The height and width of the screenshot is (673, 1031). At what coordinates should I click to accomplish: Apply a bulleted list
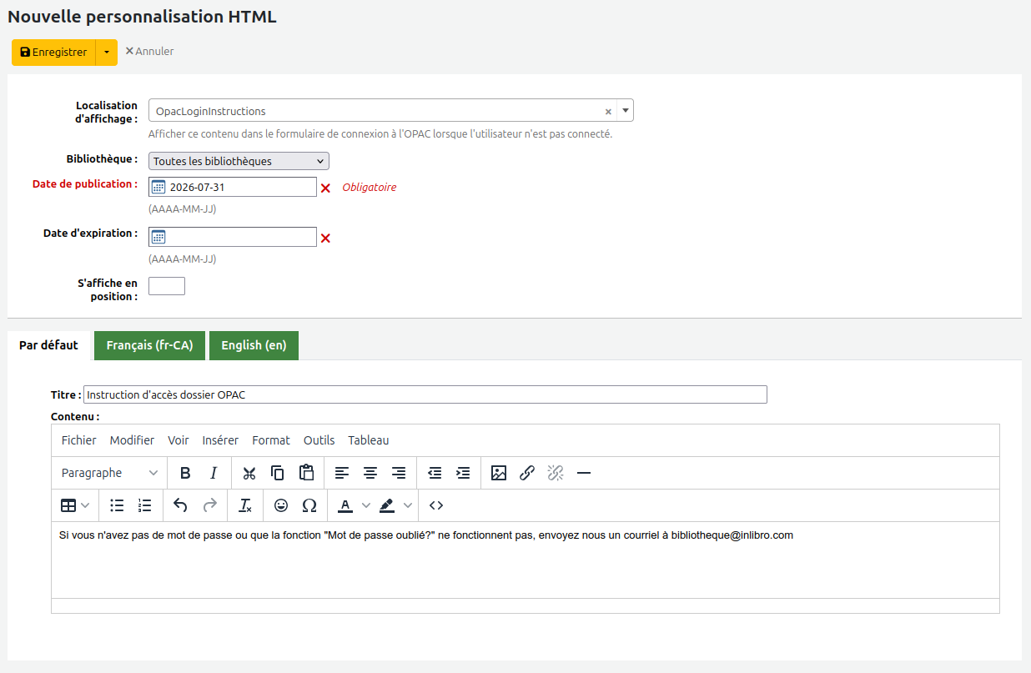[118, 505]
